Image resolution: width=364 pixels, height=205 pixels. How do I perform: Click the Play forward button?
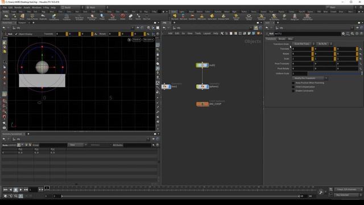coord(20,190)
